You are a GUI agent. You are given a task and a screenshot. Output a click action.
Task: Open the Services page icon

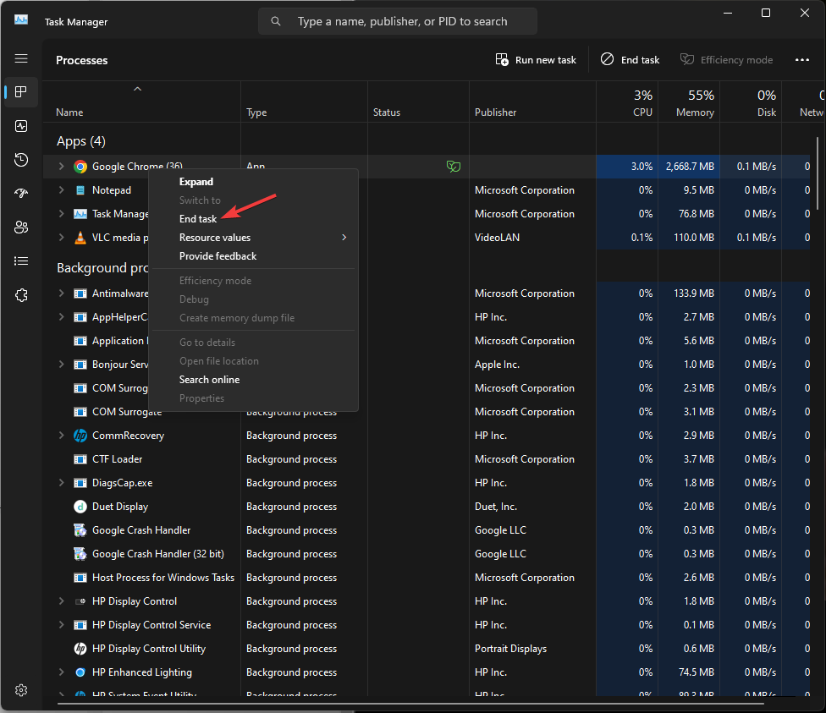[x=21, y=295]
